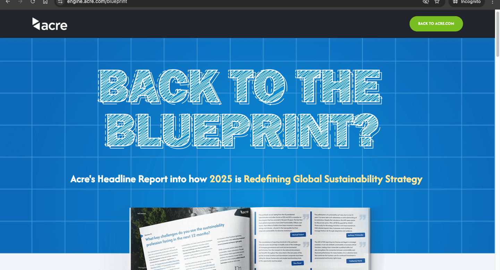View site information icon in the address bar
The height and width of the screenshot is (270, 500).
coord(60,2)
